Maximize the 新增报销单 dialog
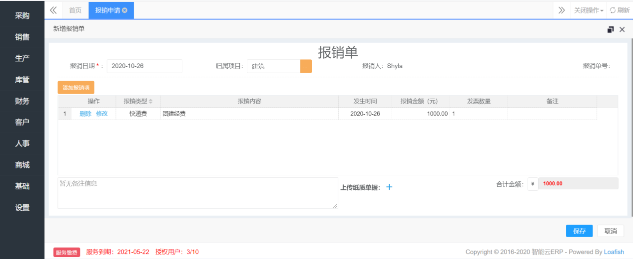 click(611, 29)
